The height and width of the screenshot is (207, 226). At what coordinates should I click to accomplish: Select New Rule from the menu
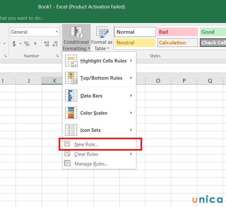[x=86, y=144]
